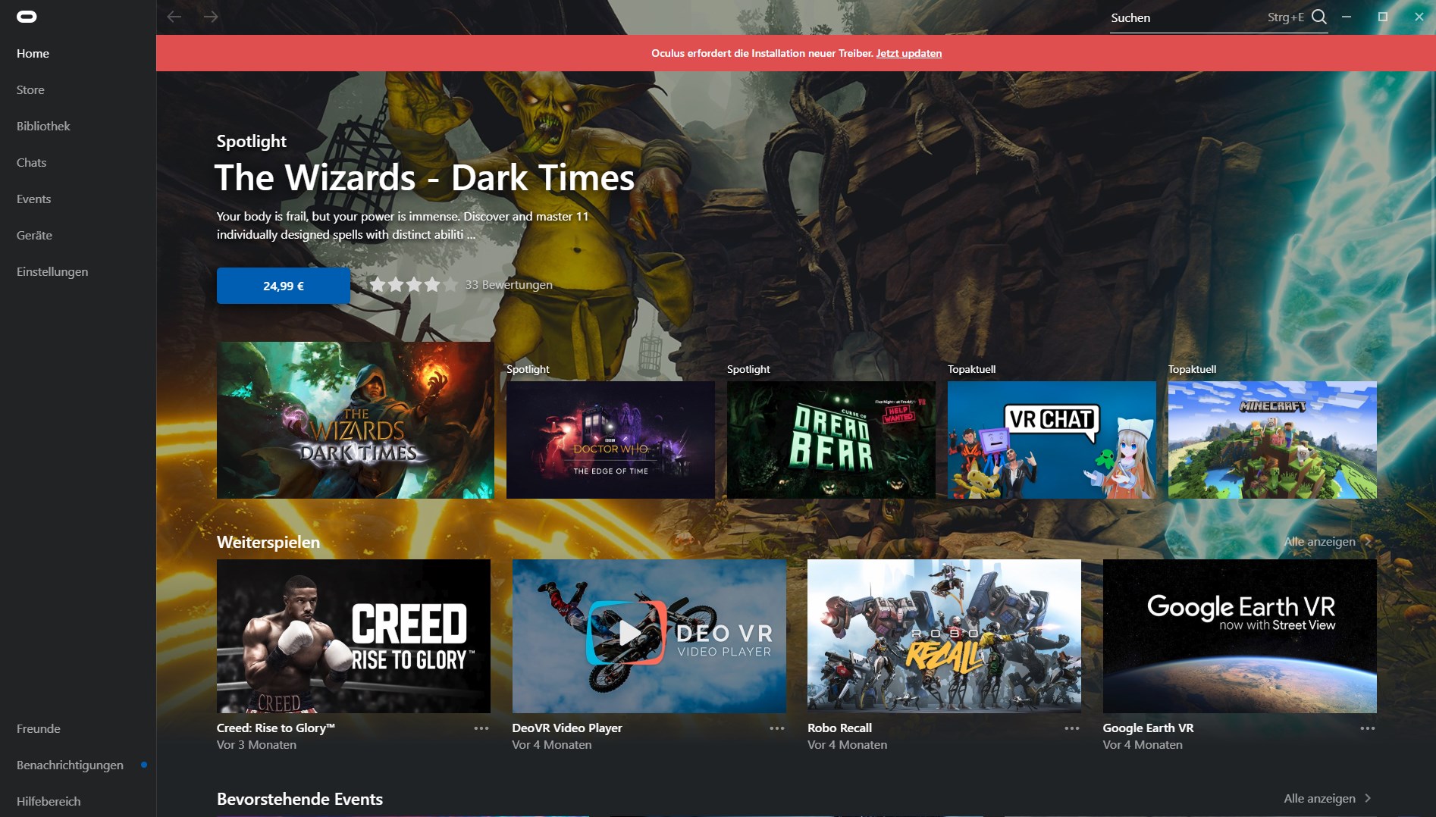1436x817 pixels.
Task: Open the Robo Recall cover image
Action: pos(944,636)
